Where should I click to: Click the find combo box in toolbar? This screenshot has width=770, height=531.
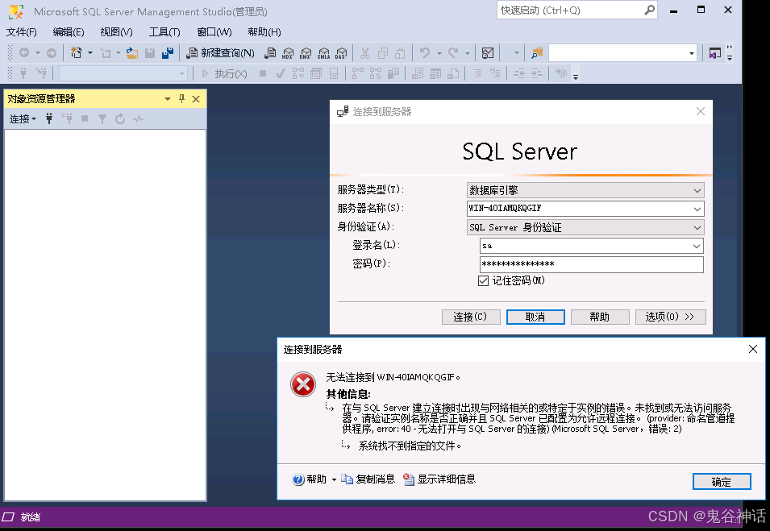tap(622, 53)
